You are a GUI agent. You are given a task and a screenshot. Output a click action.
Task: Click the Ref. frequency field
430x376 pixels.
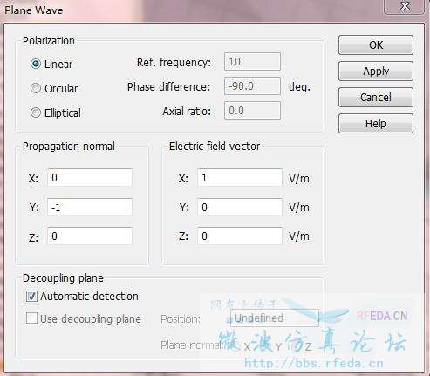252,62
